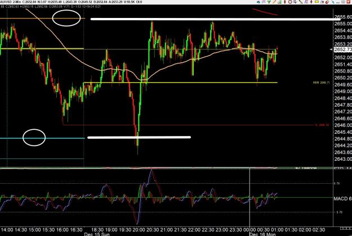Click the AUUSD symbol text in the header
The height and width of the screenshot is (236, 352).
tap(5, 2)
